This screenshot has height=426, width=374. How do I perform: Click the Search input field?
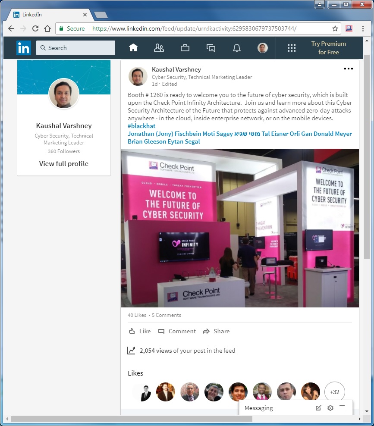coord(75,48)
